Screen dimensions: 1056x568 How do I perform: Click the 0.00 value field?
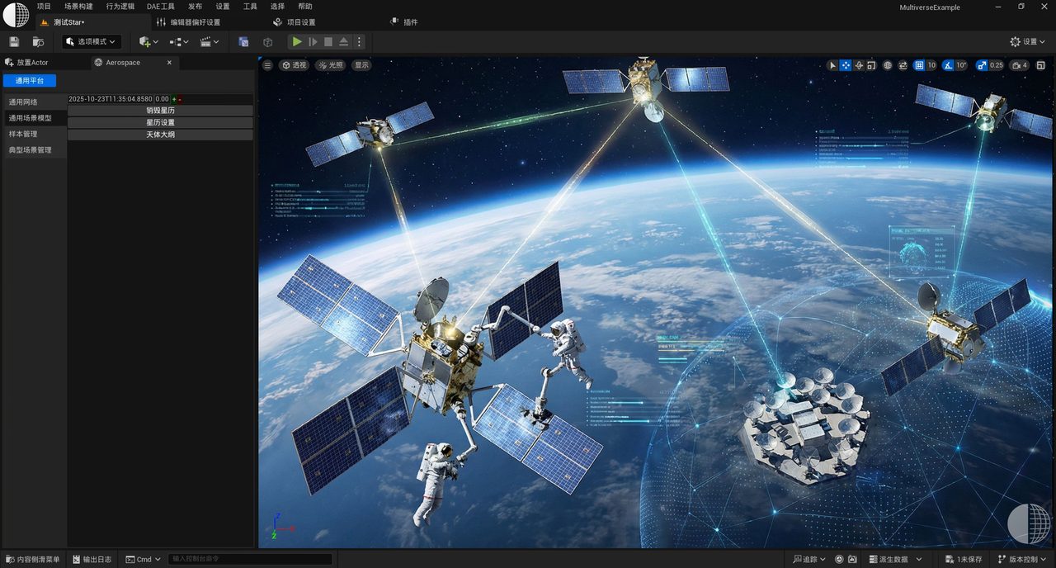[162, 98]
